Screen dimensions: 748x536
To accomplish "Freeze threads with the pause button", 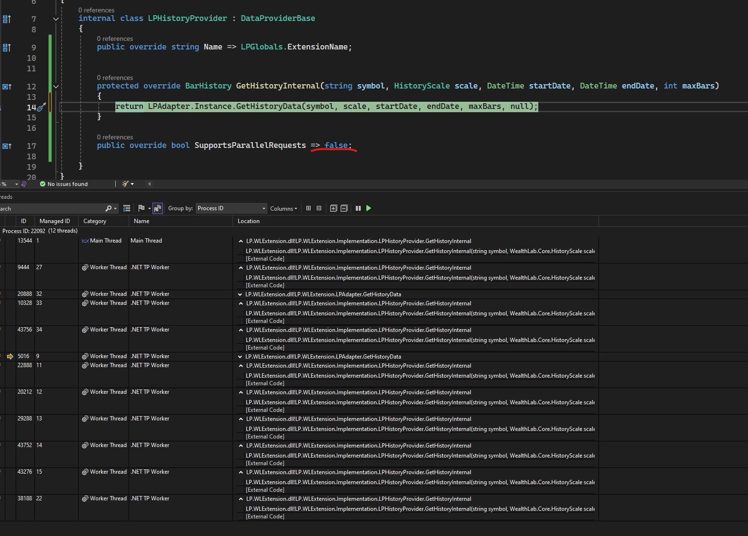I will (358, 208).
